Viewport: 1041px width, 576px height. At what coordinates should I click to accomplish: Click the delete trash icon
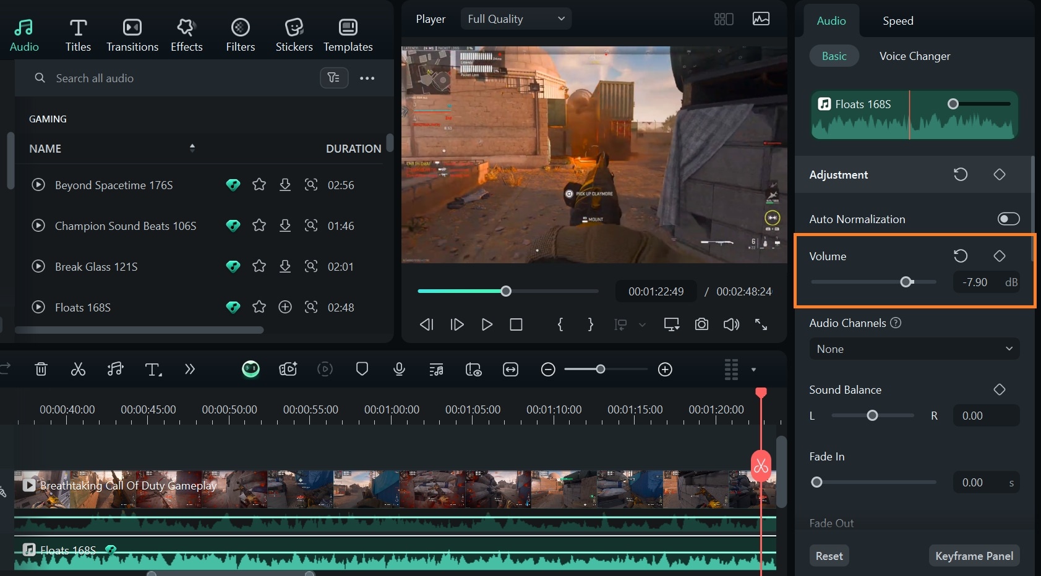coord(41,370)
